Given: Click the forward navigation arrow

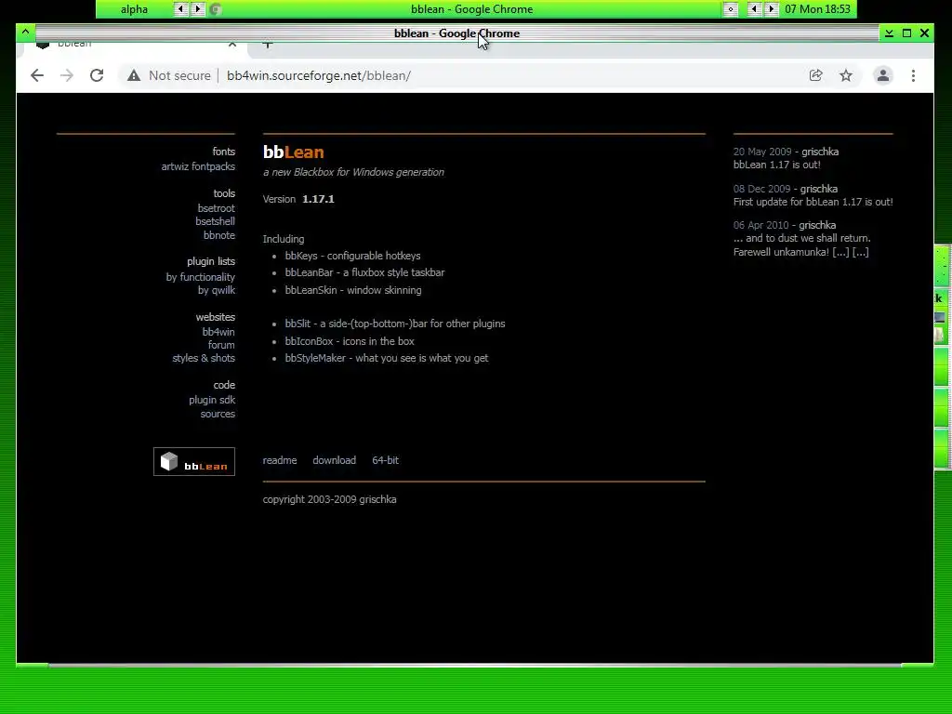Looking at the screenshot, I should (x=67, y=75).
